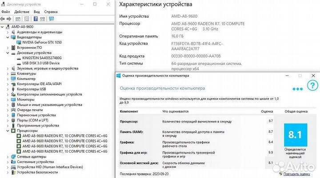
Task: Click the Повторить оценку link
Action: pyautogui.click(x=296, y=174)
